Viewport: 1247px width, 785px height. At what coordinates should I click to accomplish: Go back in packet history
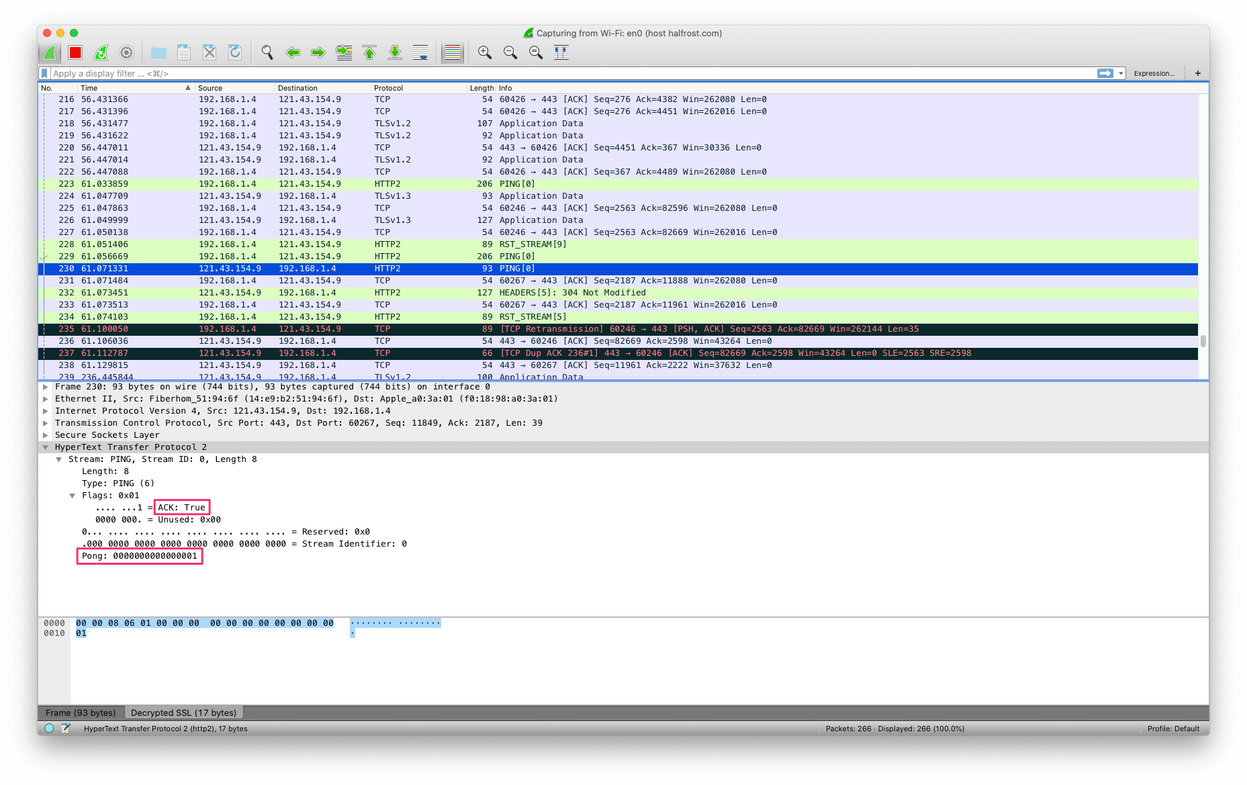pos(293,52)
